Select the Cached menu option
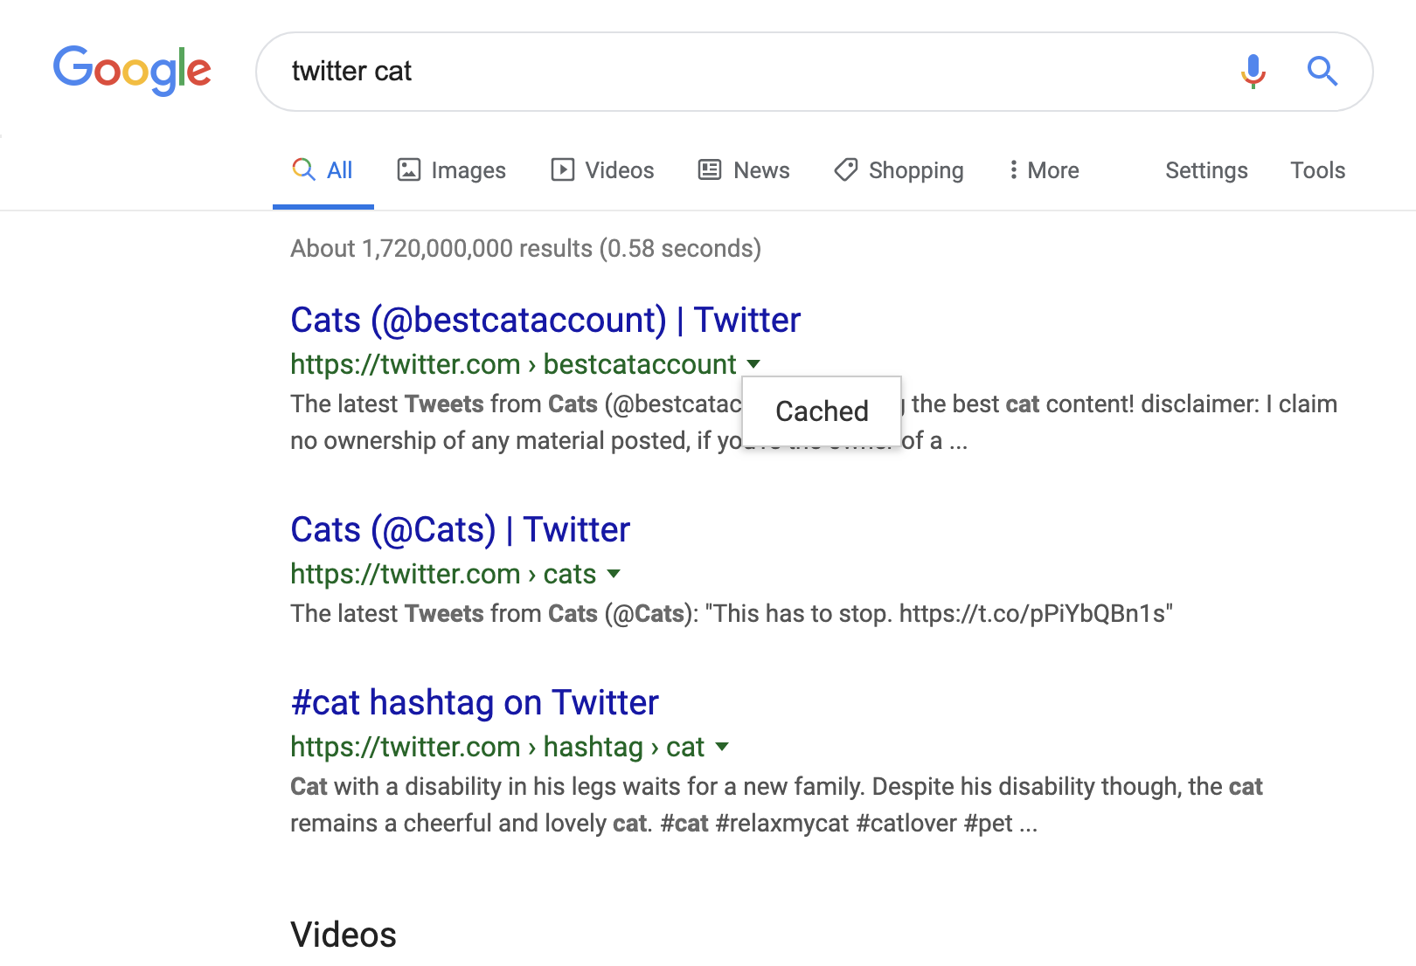Image resolution: width=1416 pixels, height=966 pixels. tap(822, 411)
